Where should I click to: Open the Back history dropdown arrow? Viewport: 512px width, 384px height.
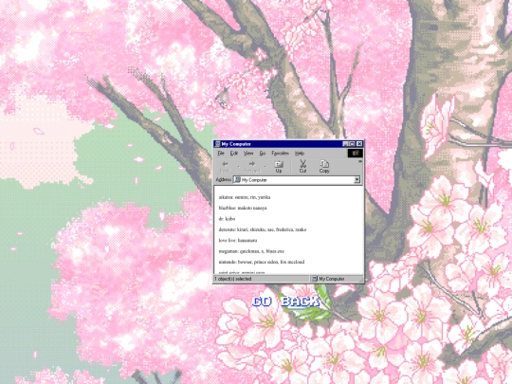(238, 167)
